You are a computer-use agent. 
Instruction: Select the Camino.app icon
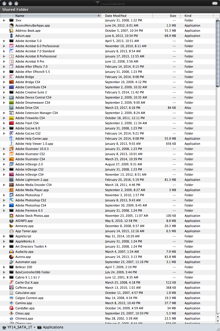click(11, 303)
